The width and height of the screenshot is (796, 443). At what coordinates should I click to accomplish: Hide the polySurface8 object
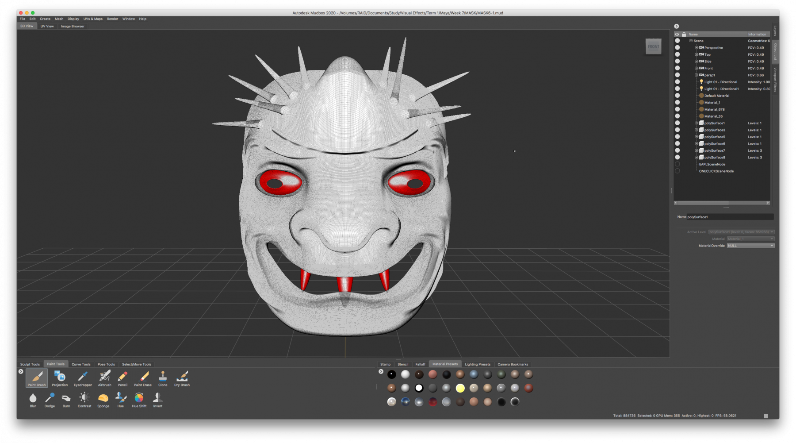click(x=677, y=158)
